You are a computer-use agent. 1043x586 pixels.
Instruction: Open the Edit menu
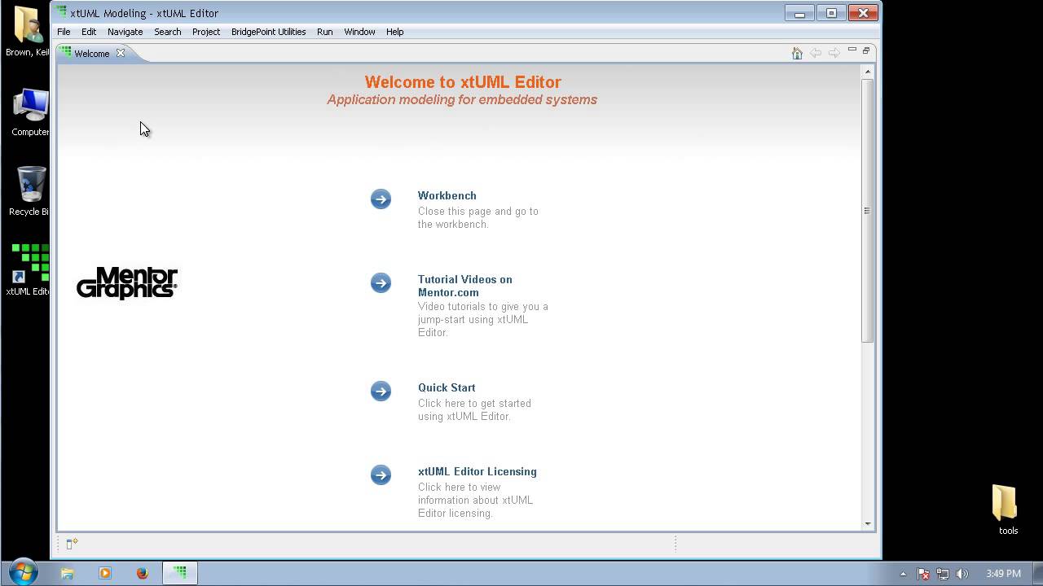click(x=89, y=32)
